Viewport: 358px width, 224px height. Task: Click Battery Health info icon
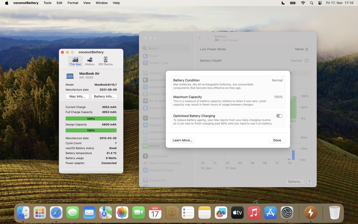[307, 61]
